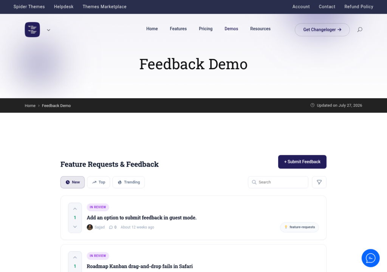The width and height of the screenshot is (387, 272).
Task: Open 'Add an option to submit feedback in guest mode.'
Action: (x=142, y=218)
